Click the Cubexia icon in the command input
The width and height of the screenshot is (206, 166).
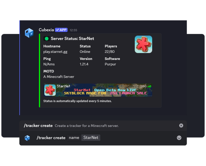28,138
